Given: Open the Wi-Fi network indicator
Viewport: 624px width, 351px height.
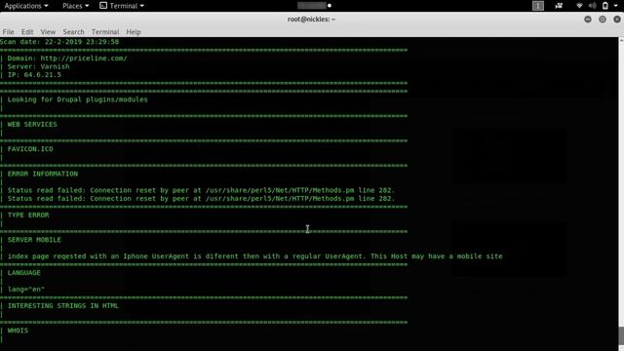Looking at the screenshot, I should pos(579,6).
